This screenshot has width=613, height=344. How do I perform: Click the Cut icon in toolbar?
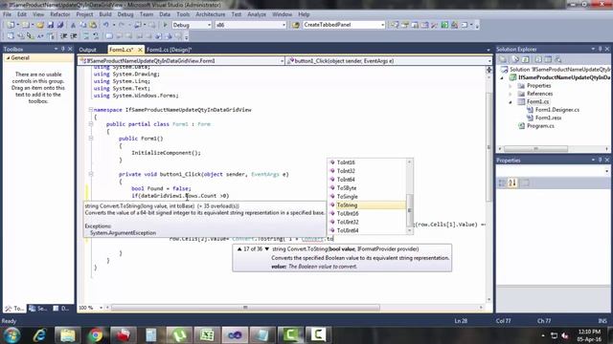[73, 25]
